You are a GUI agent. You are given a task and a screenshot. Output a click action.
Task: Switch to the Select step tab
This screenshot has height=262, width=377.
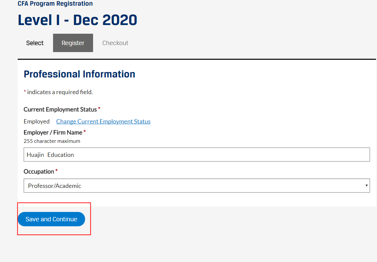click(x=35, y=43)
